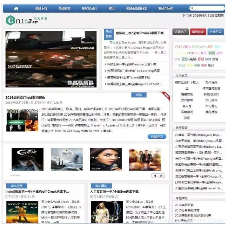Open the Preacher slideshow banner image
Screen dimensions: 227x227
(51, 59)
